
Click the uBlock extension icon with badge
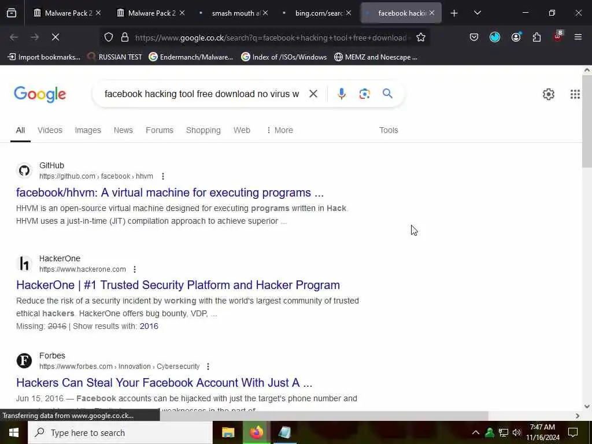point(558,36)
